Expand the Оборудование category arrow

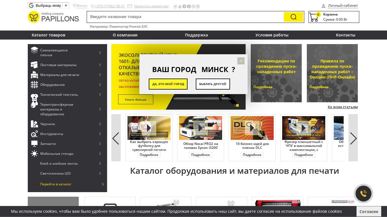100,85
